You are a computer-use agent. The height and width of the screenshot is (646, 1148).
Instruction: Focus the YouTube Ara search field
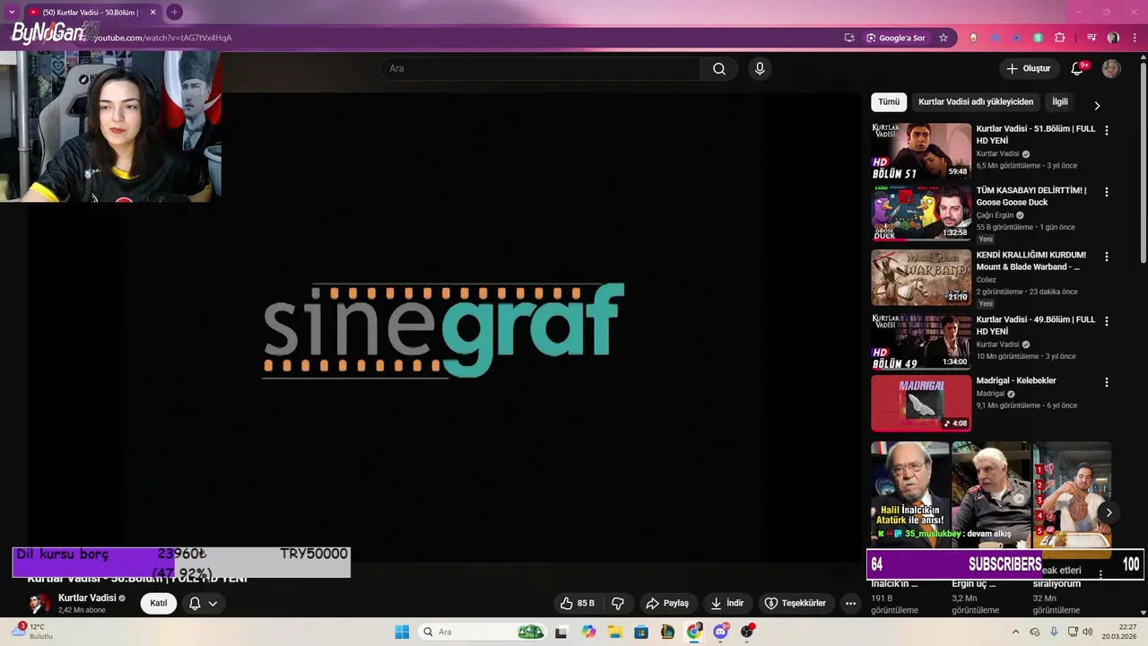tap(540, 69)
